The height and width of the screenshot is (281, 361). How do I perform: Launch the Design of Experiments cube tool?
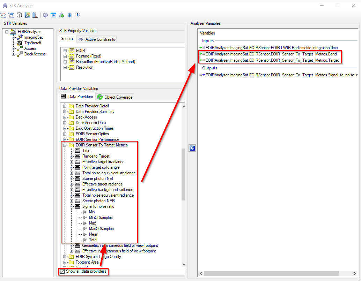[x=19, y=15]
